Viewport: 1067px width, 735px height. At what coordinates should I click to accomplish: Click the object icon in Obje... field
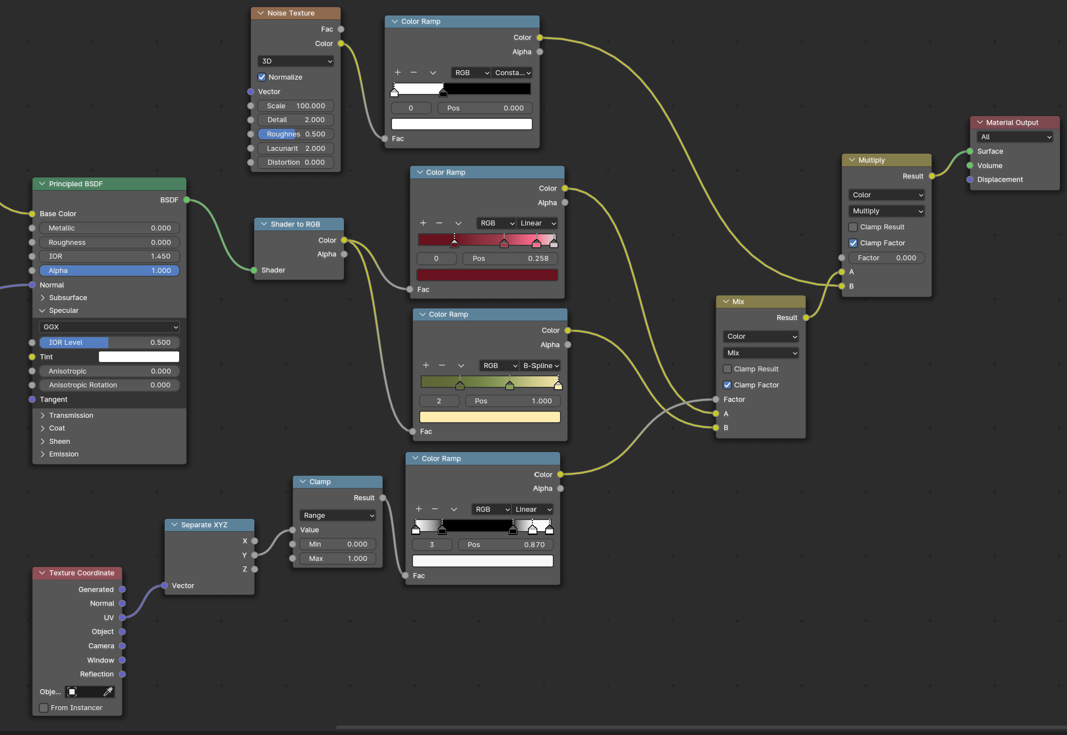pyautogui.click(x=72, y=691)
